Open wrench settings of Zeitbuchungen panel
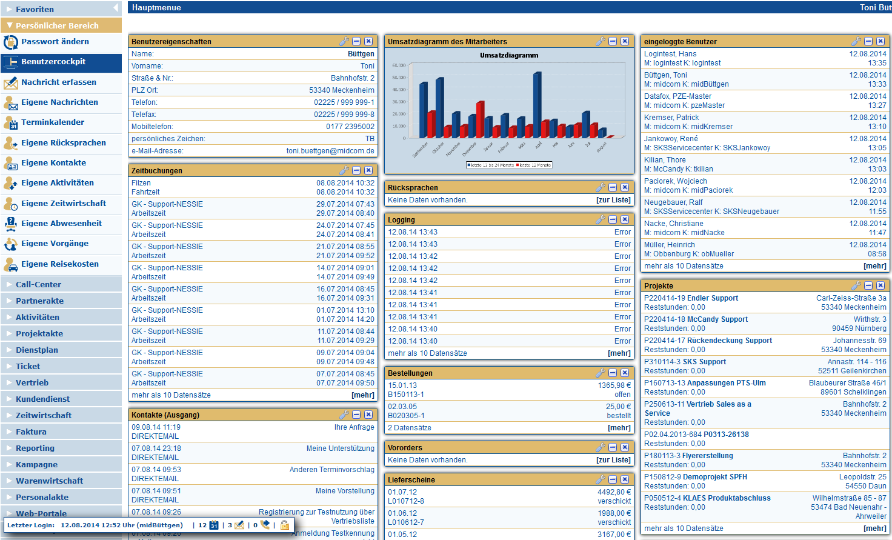Screen dimensions: 892x540 pyautogui.click(x=344, y=170)
